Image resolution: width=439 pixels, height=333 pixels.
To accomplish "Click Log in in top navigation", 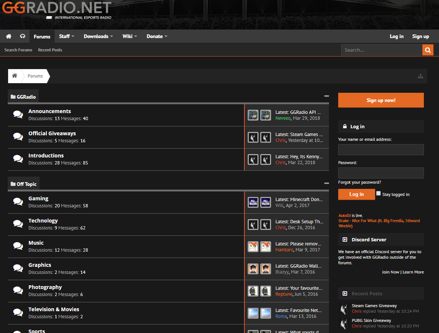I will (x=397, y=37).
